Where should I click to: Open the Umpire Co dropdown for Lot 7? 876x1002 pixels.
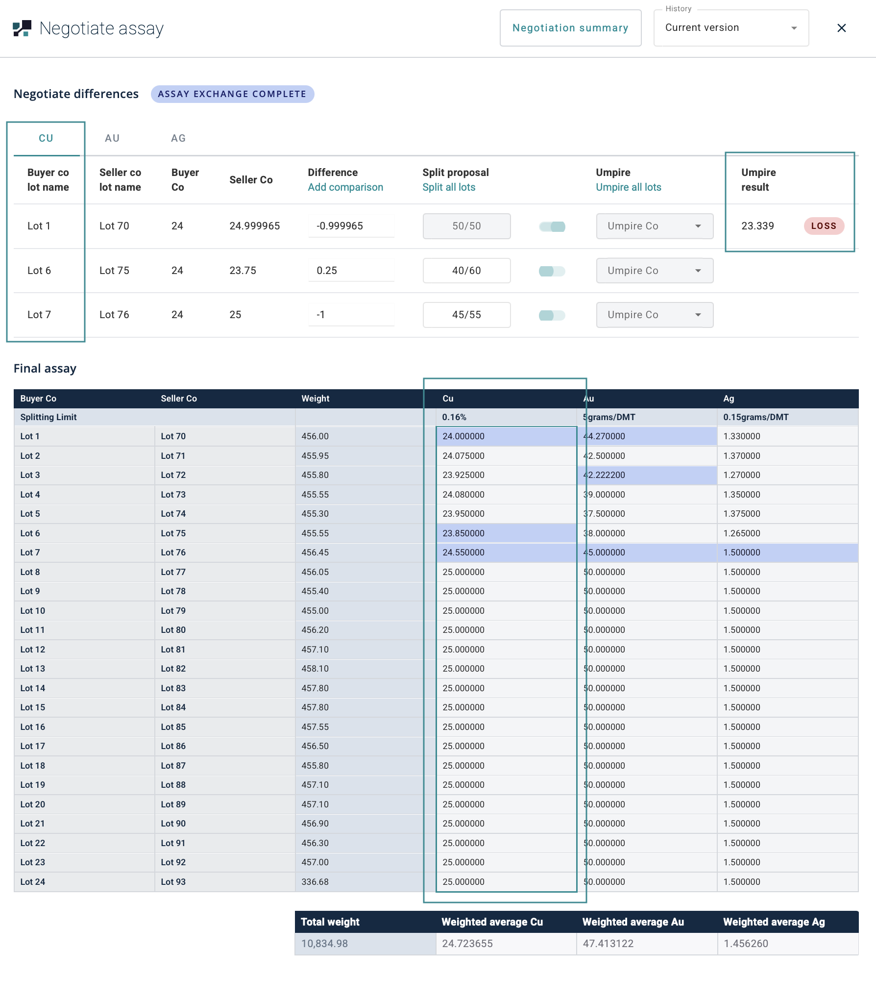pos(654,315)
